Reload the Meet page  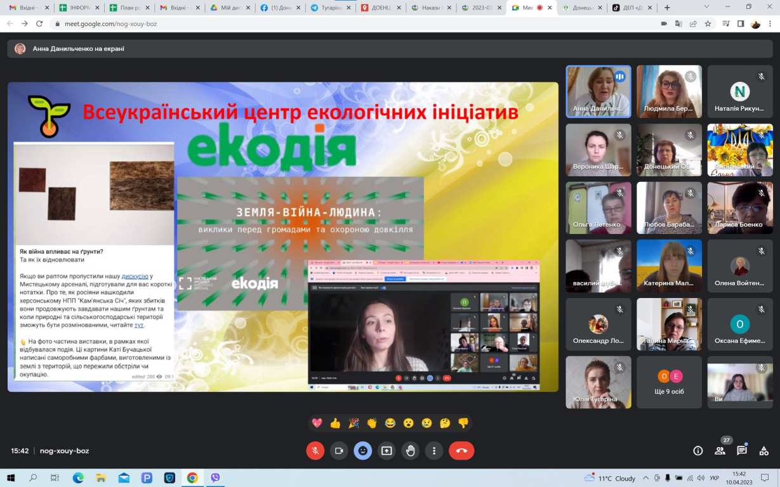click(x=39, y=23)
